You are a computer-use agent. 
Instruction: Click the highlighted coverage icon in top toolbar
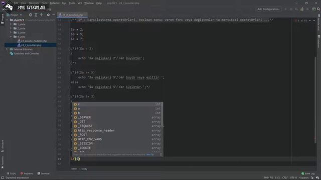302,9
